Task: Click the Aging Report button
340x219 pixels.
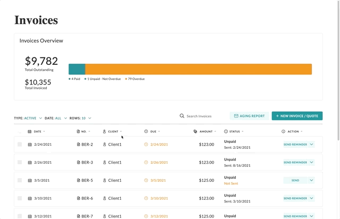Action: (x=249, y=116)
